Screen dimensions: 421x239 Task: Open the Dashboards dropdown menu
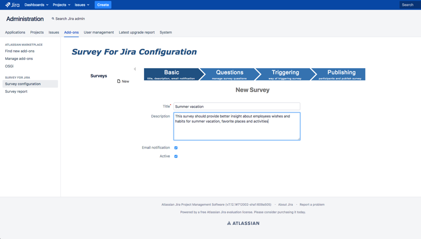(36, 5)
